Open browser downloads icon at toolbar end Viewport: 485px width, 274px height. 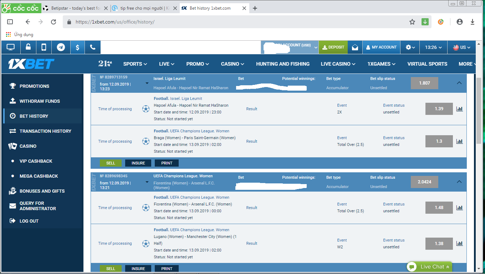pyautogui.click(x=473, y=22)
